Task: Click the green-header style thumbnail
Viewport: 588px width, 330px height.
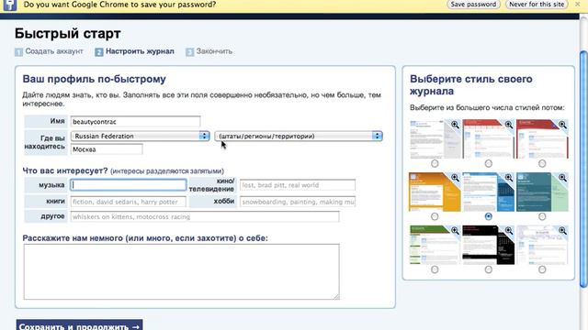Action: [435, 245]
